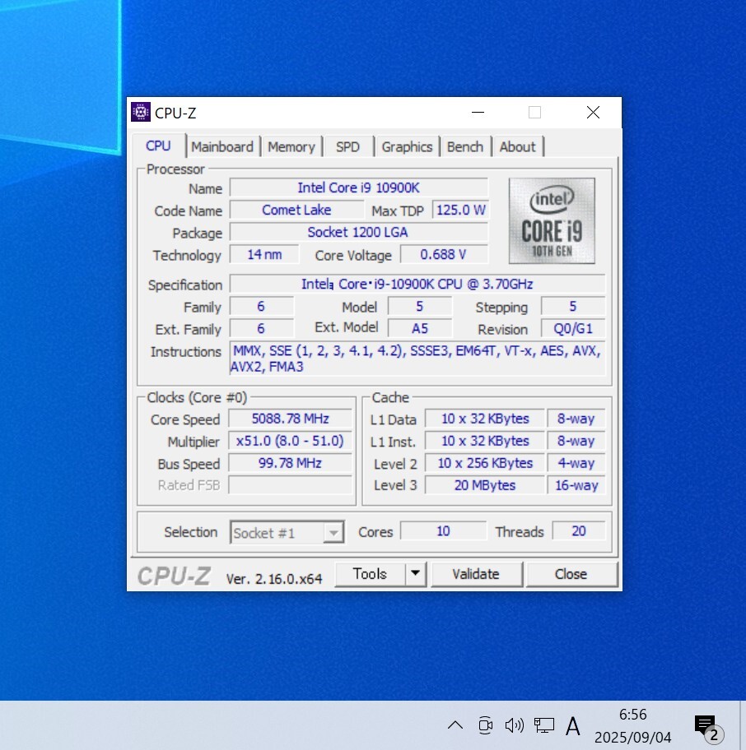
Task: Click the Meet Now camera tray icon
Action: [485, 725]
